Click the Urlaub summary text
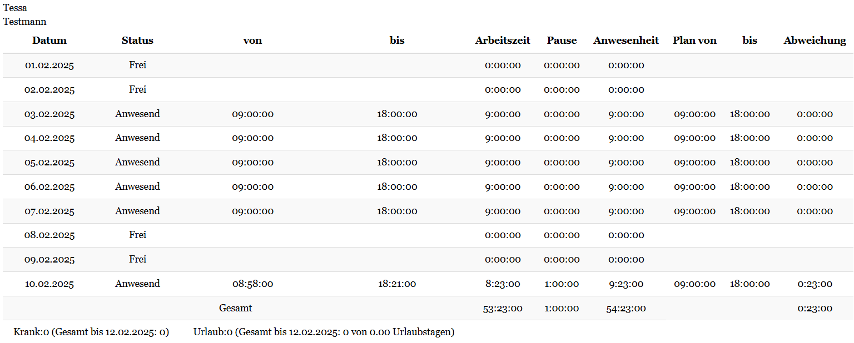The image size is (854, 343). pyautogui.click(x=324, y=332)
